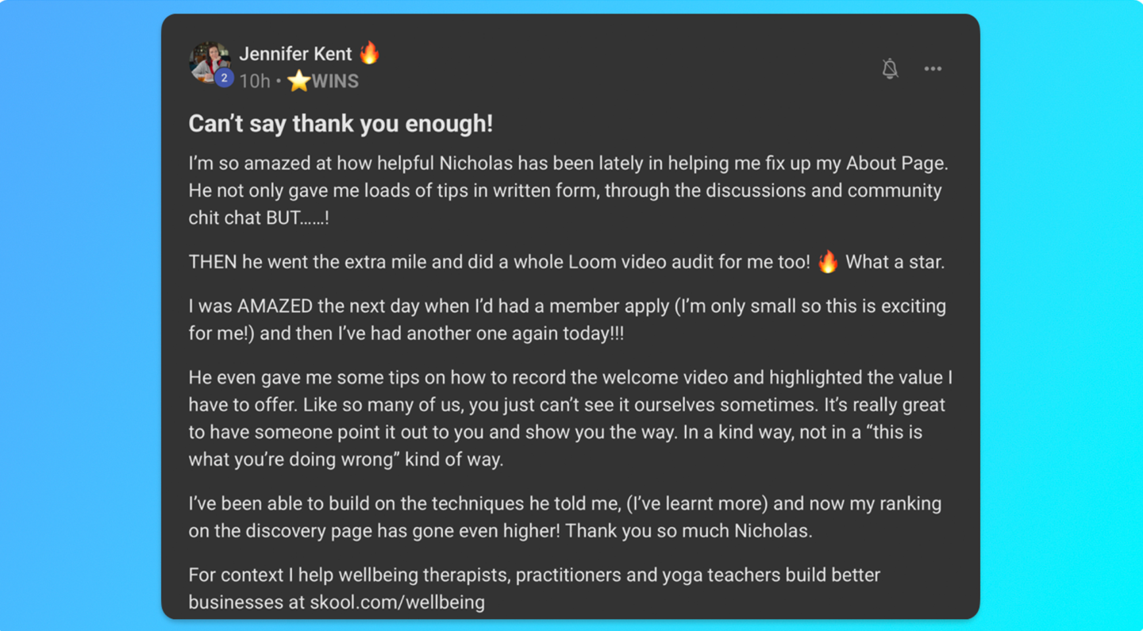Open Jennifer Kent's profile via her name
Image resolution: width=1143 pixels, height=631 pixels.
point(295,54)
